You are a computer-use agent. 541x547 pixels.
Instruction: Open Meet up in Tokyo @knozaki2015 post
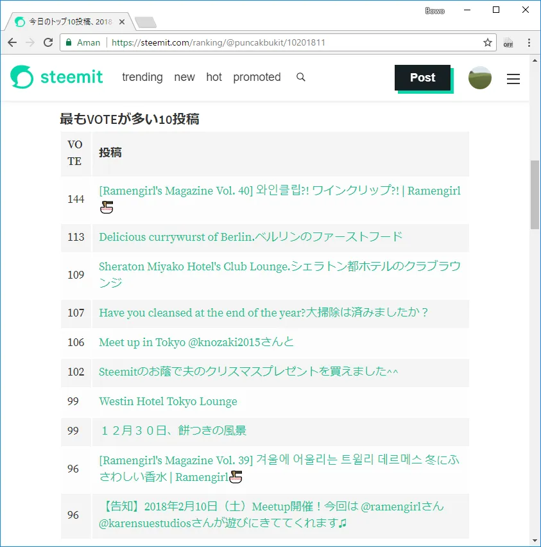tap(196, 342)
